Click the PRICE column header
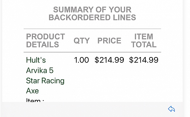 (109, 41)
